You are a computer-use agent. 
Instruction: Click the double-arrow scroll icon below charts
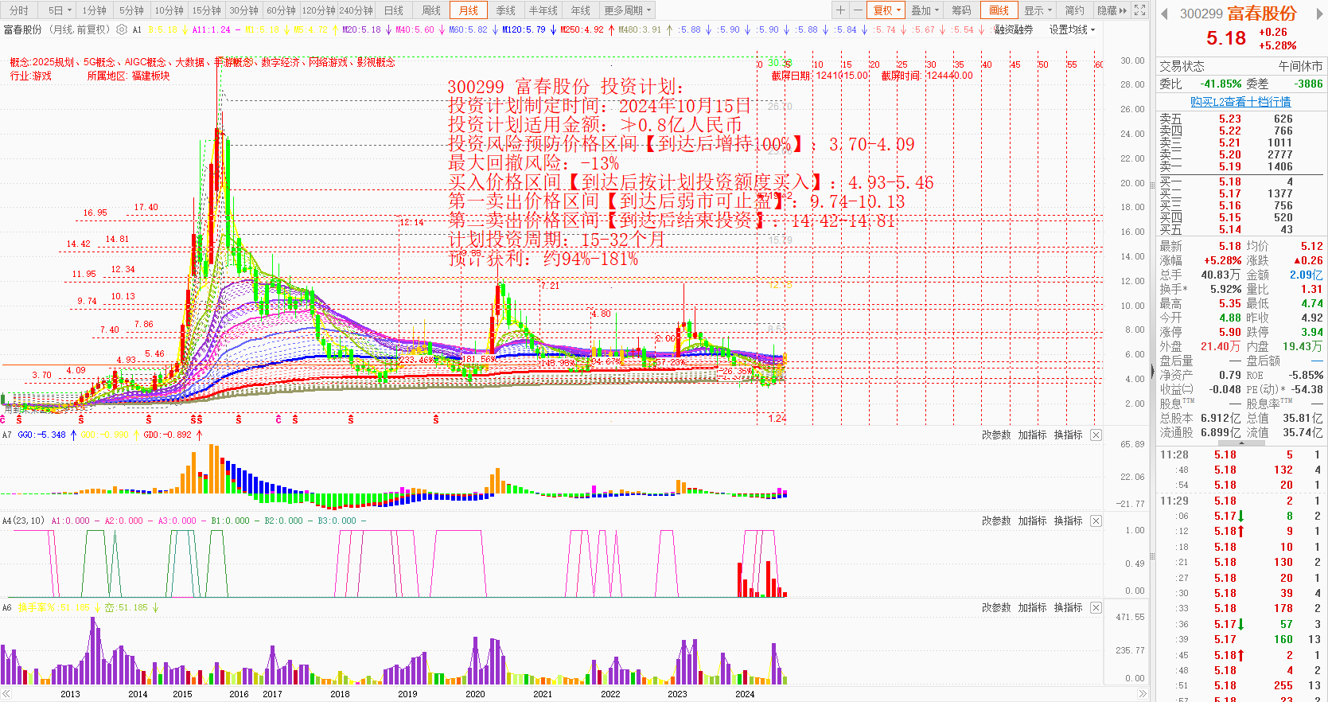pyautogui.click(x=1143, y=694)
